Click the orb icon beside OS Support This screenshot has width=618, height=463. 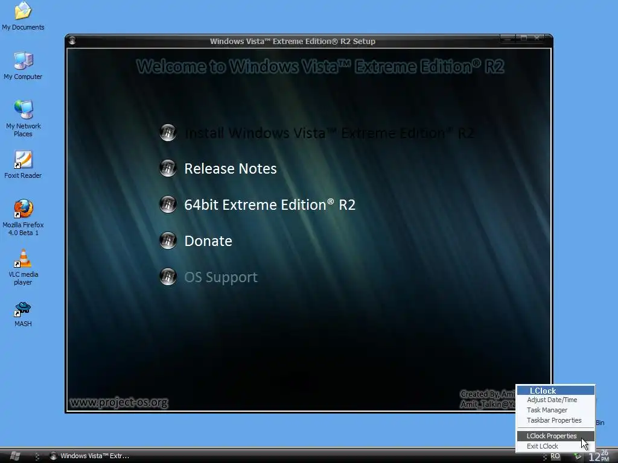pos(168,277)
